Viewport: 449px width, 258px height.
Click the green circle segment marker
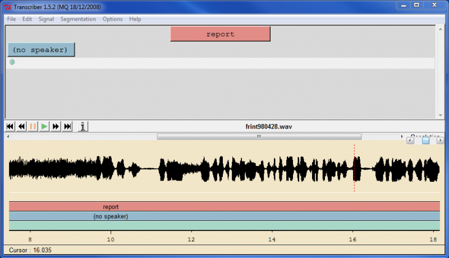[x=12, y=62]
